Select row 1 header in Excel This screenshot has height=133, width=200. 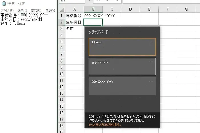click(x=62, y=16)
